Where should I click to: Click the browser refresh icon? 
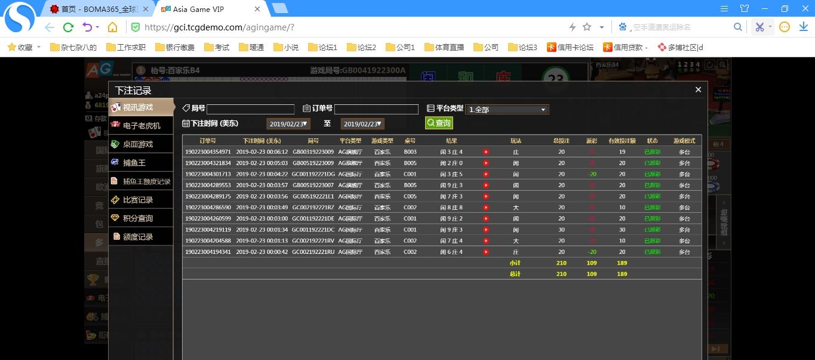68,27
